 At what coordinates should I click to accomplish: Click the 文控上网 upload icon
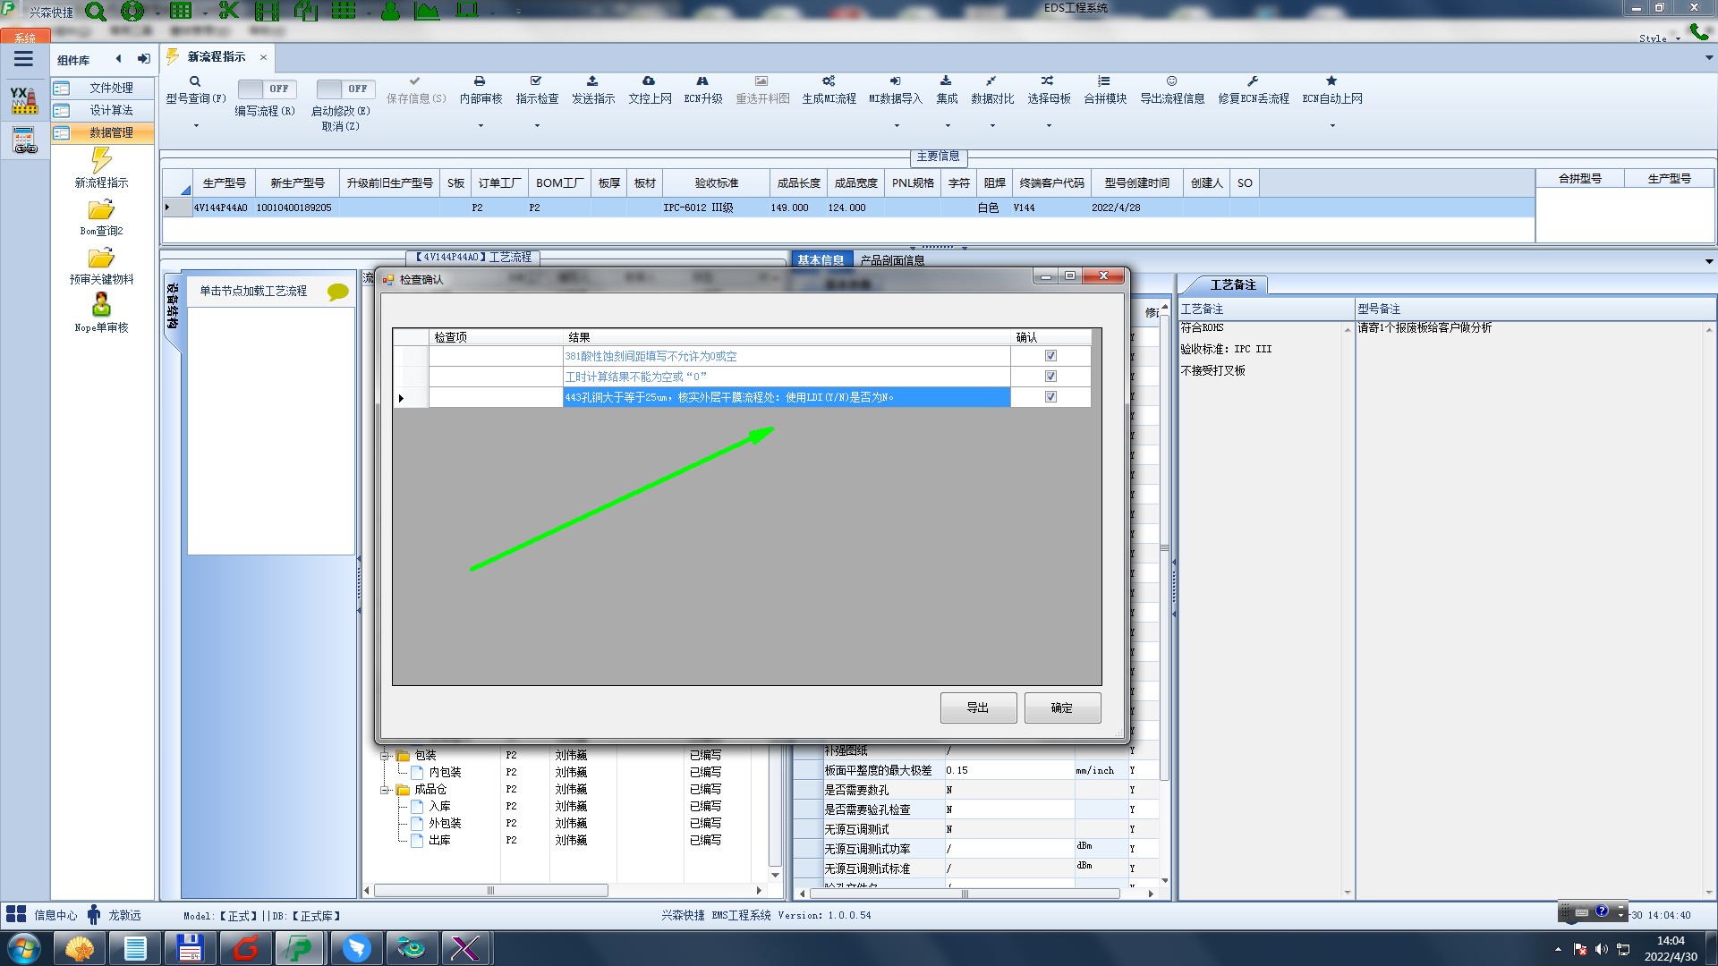click(x=649, y=81)
